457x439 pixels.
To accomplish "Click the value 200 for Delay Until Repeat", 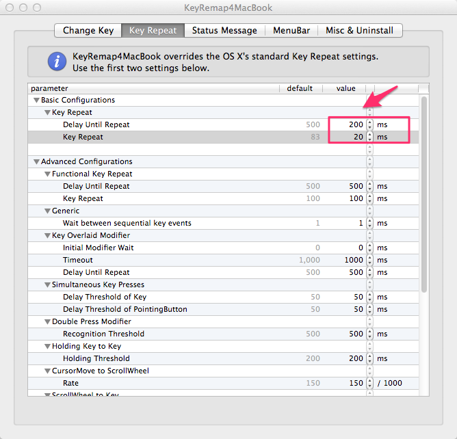I will pyautogui.click(x=356, y=124).
